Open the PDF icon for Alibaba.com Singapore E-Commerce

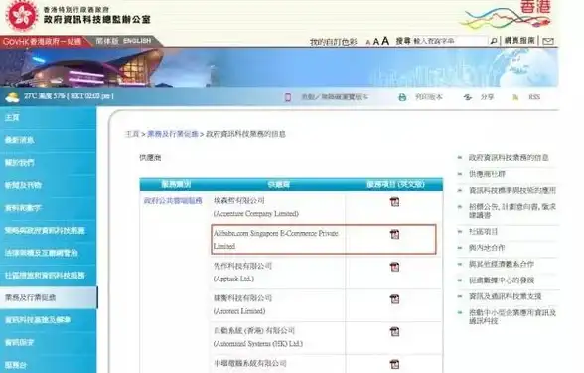394,235
